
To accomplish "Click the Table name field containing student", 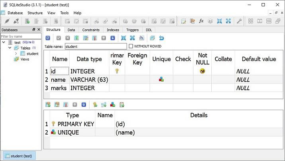I will tap(96, 46).
